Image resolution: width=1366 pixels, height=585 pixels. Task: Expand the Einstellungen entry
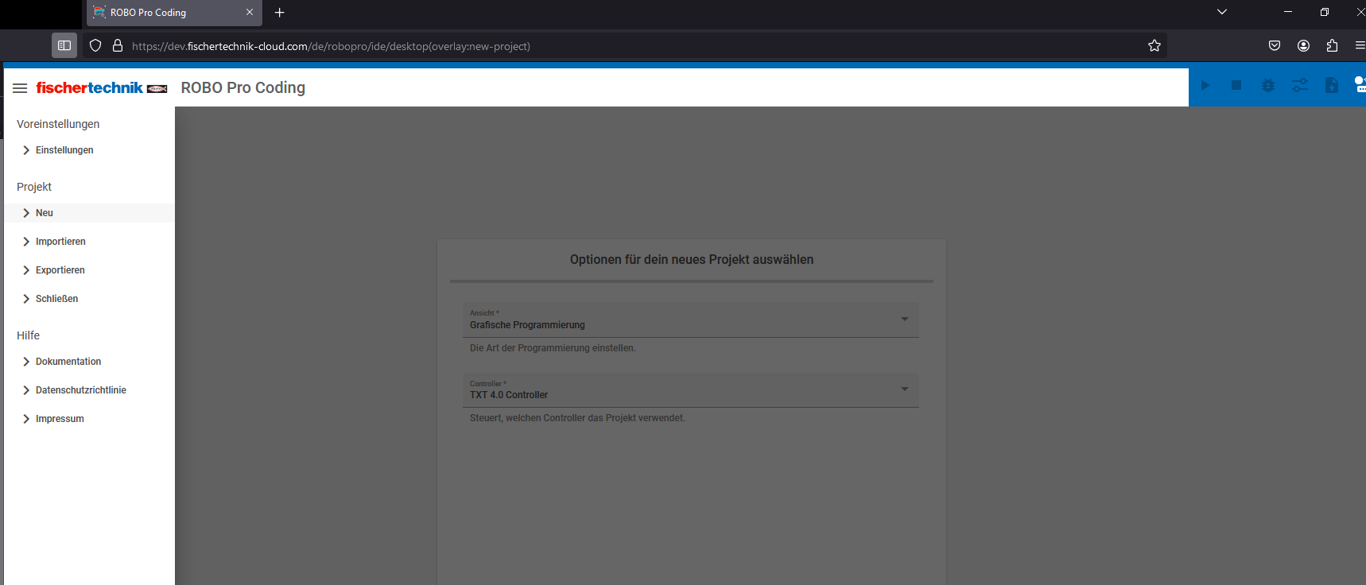tap(64, 150)
